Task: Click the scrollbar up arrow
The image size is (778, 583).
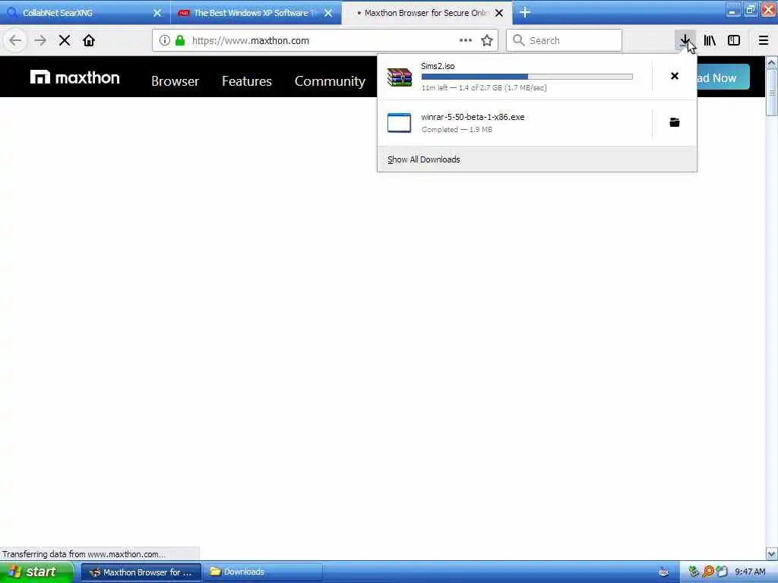Action: pos(771,63)
